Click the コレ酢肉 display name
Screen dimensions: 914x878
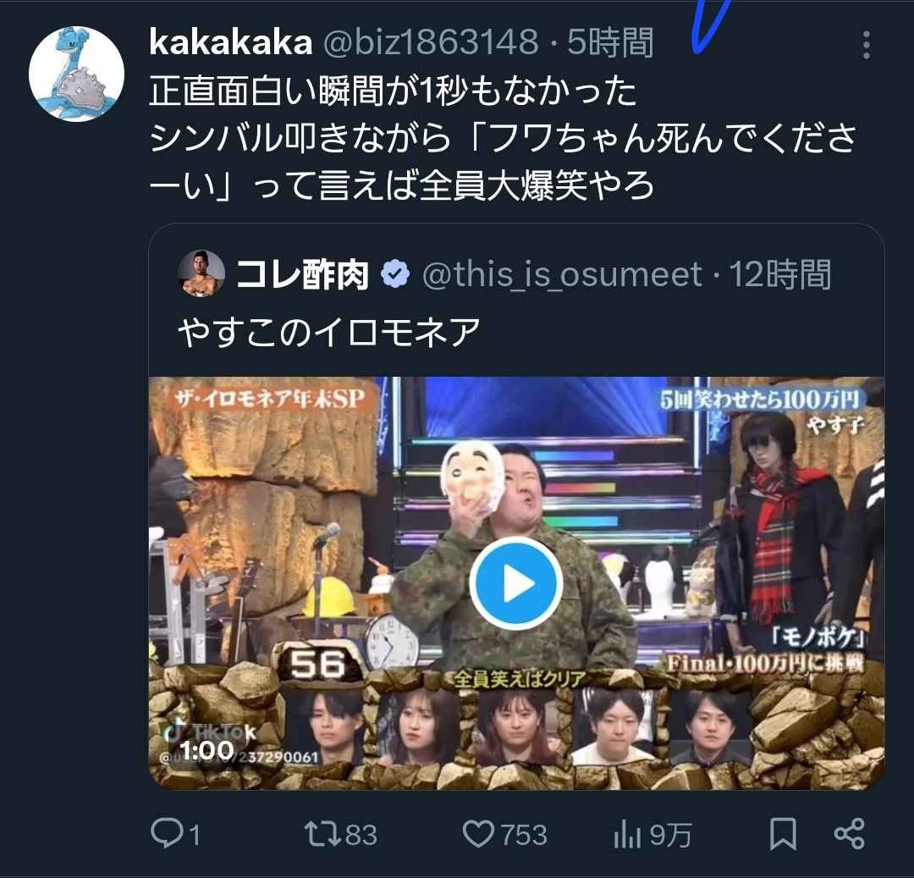point(302,274)
